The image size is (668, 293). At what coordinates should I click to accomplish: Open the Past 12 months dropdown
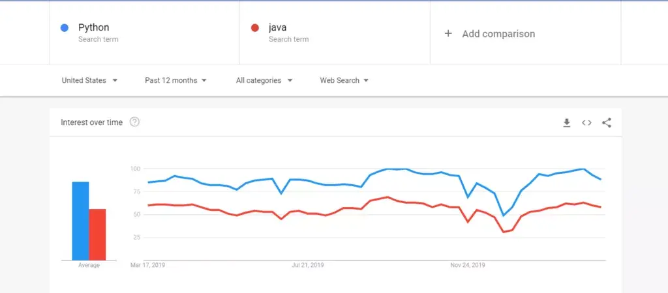click(175, 81)
